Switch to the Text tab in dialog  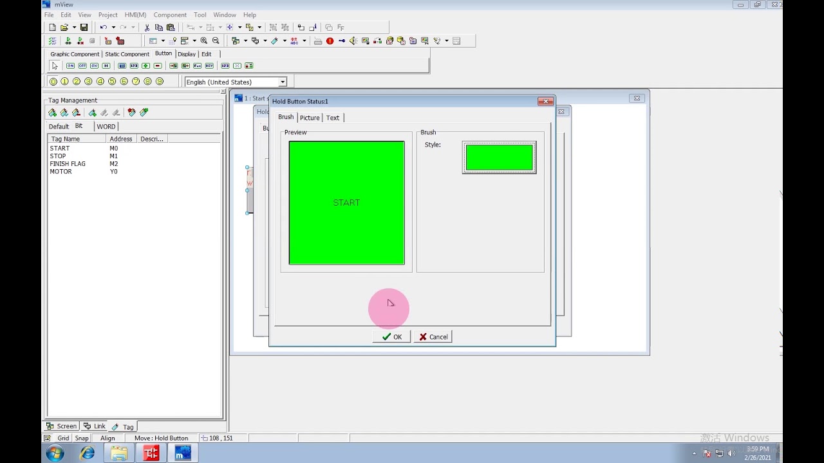[332, 118]
